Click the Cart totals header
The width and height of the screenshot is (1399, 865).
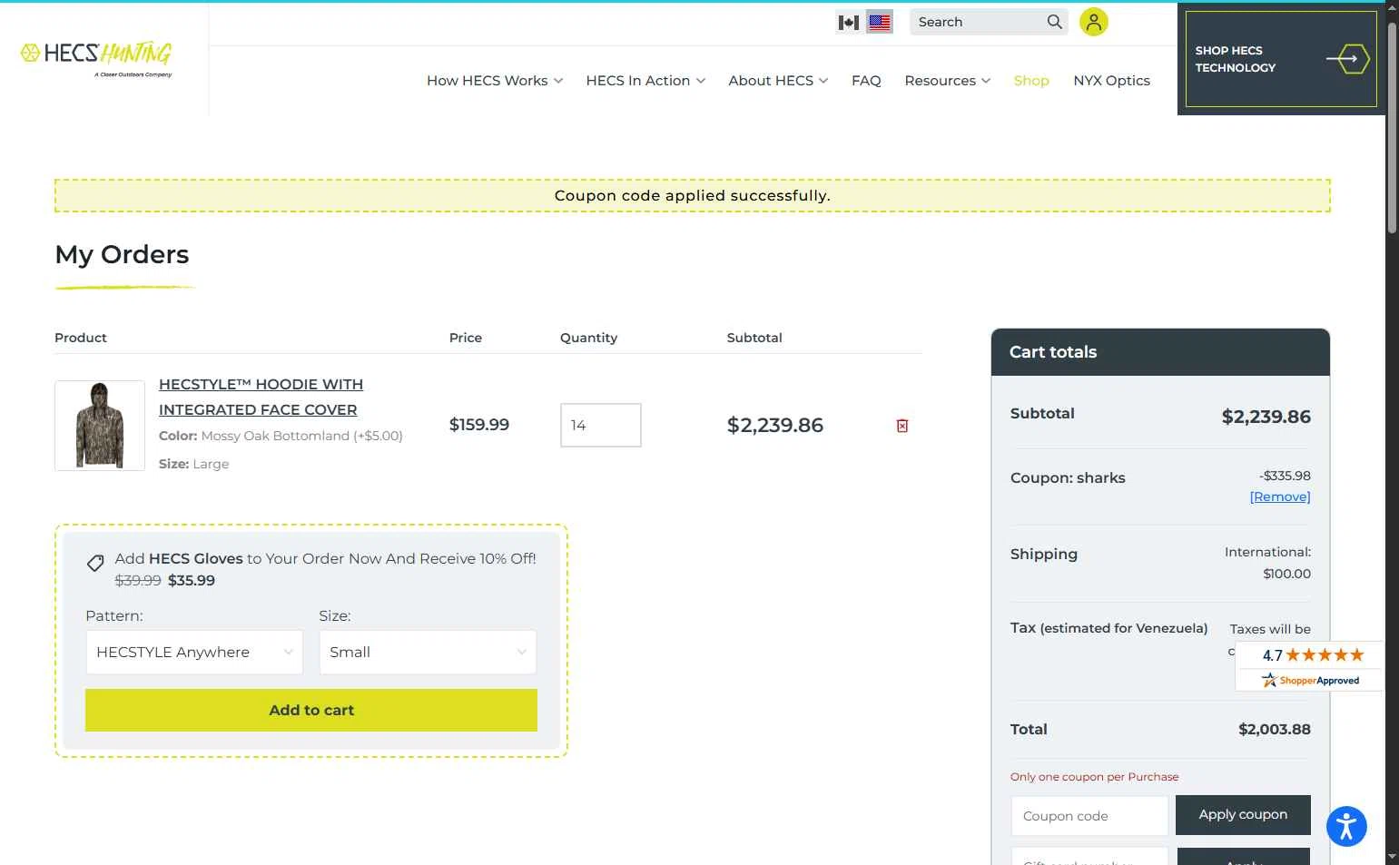click(x=1160, y=352)
